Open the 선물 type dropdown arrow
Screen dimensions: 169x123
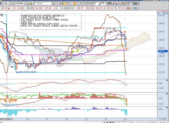9,4
